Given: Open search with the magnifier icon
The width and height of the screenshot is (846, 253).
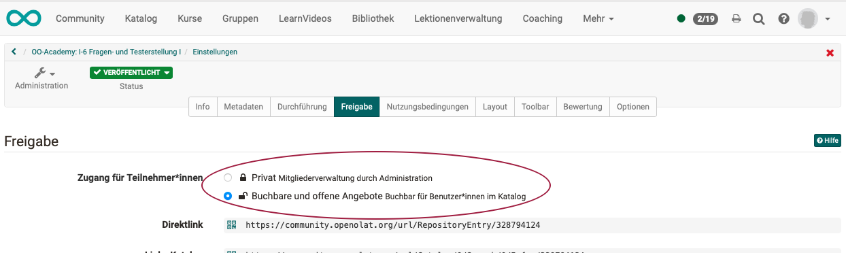Looking at the screenshot, I should coord(759,19).
